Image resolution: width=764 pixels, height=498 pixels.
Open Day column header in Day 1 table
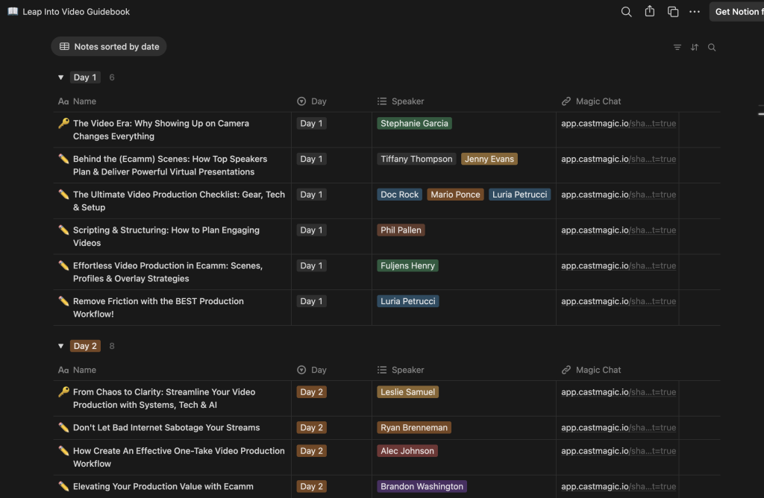[x=312, y=101]
